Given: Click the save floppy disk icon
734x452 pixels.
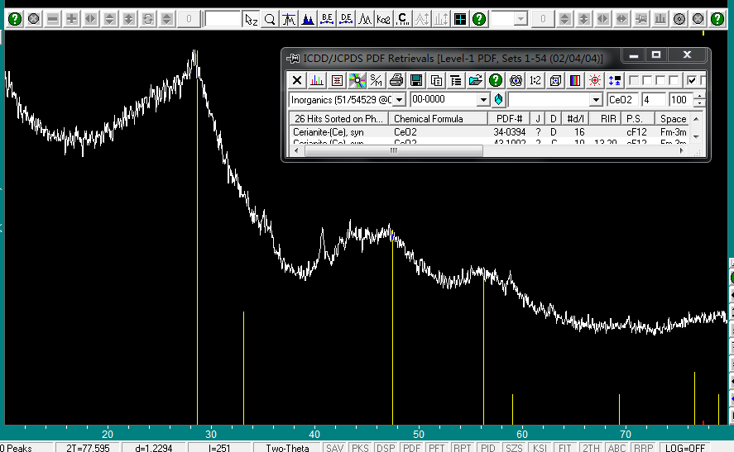Looking at the screenshot, I should point(416,80).
